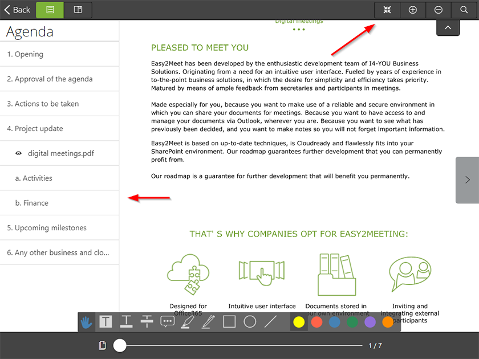
Task: Select the text box tool
Action: coord(105,322)
